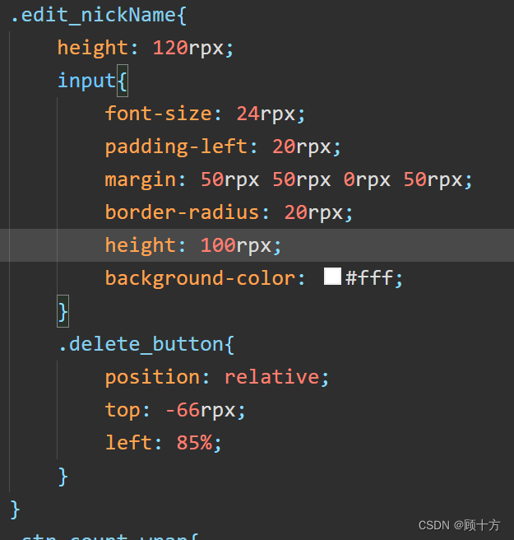Click the -66rpx top value
This screenshot has width=514, height=540.
click(205, 409)
